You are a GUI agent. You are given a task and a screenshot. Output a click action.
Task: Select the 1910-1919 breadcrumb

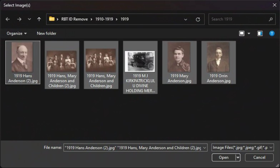tap(104, 19)
